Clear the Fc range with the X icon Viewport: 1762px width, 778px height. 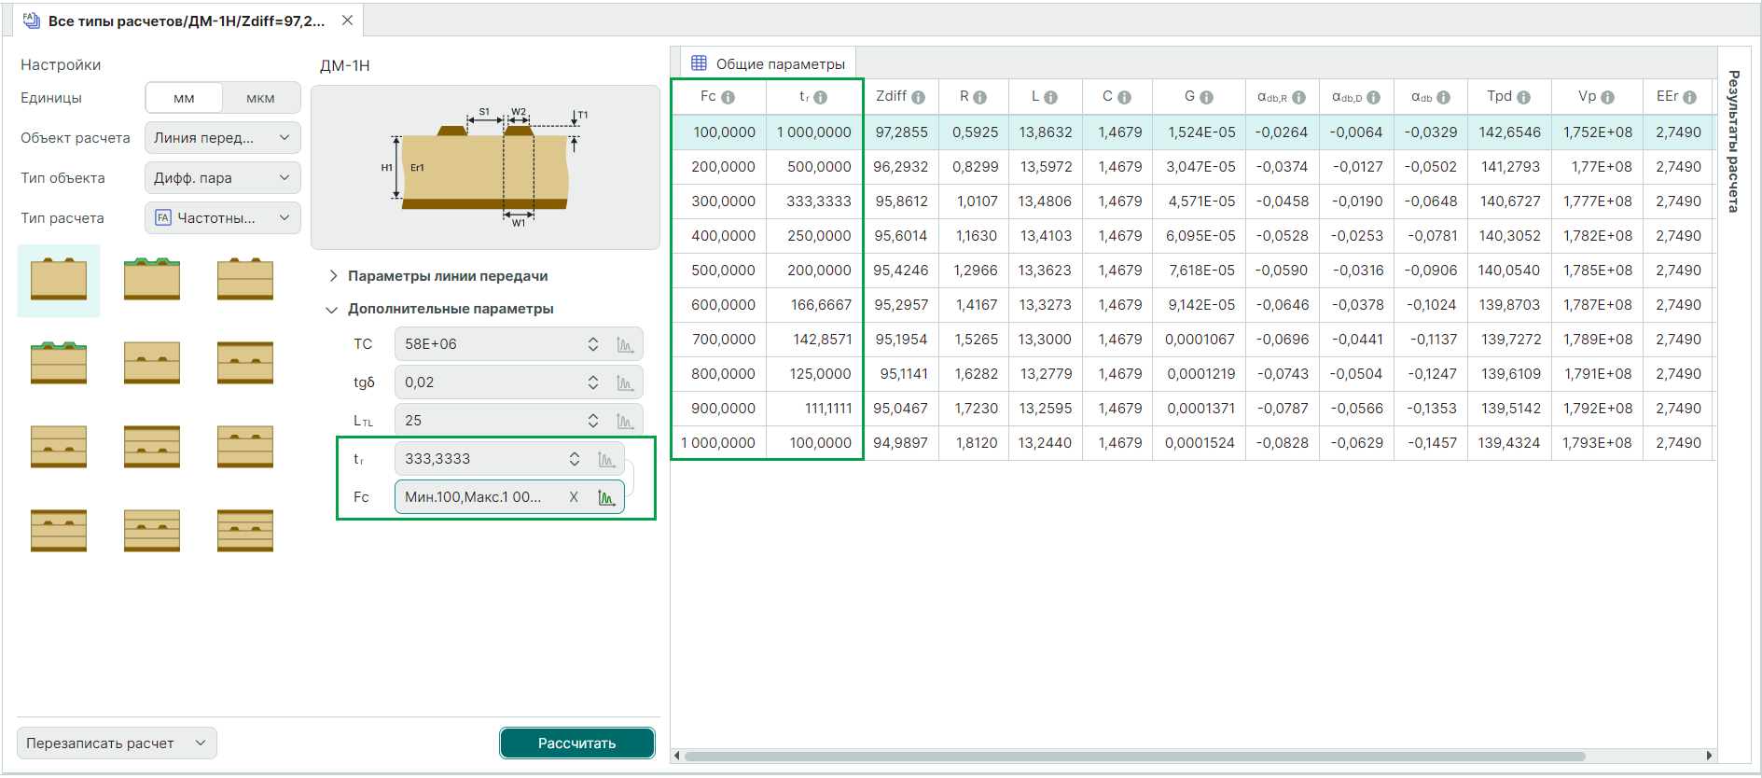click(574, 497)
